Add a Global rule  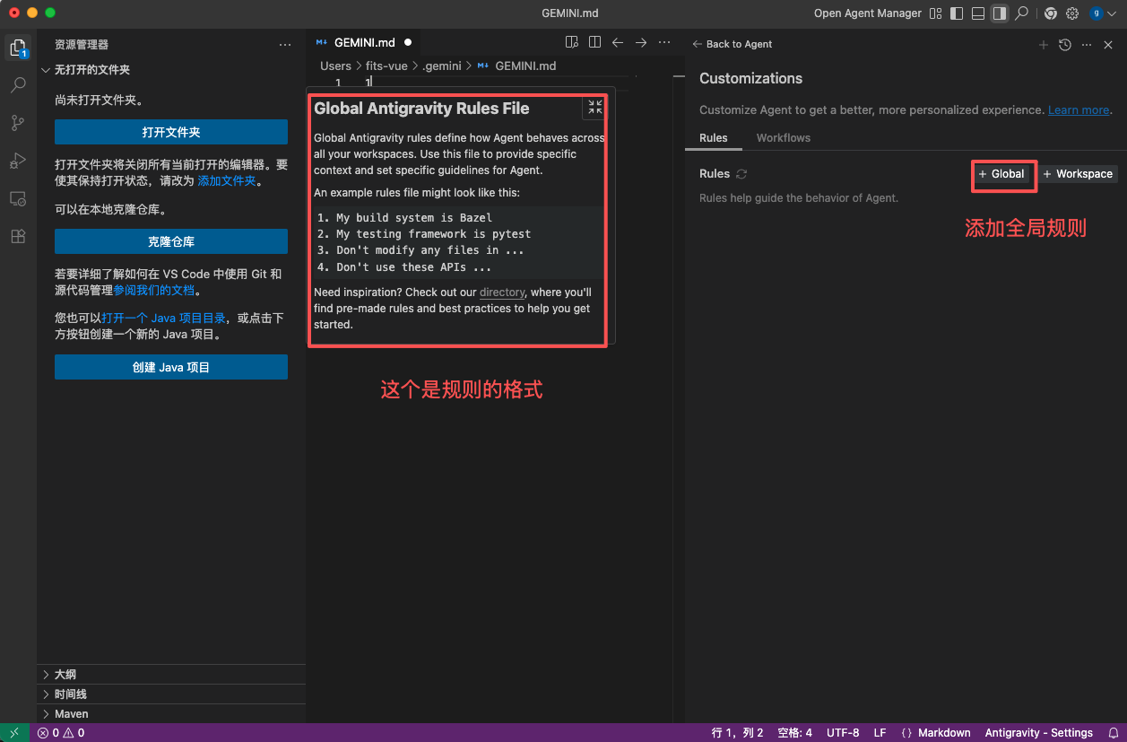click(x=1002, y=174)
